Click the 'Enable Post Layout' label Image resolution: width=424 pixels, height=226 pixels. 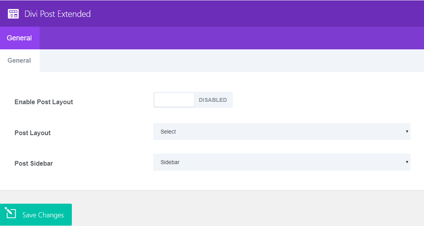point(44,102)
